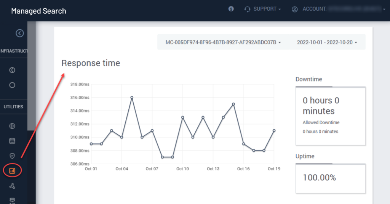
Task: Expand the ACCOUNT dropdown menu
Action: [x=338, y=9]
